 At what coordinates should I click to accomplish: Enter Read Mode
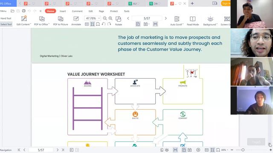[193, 21]
